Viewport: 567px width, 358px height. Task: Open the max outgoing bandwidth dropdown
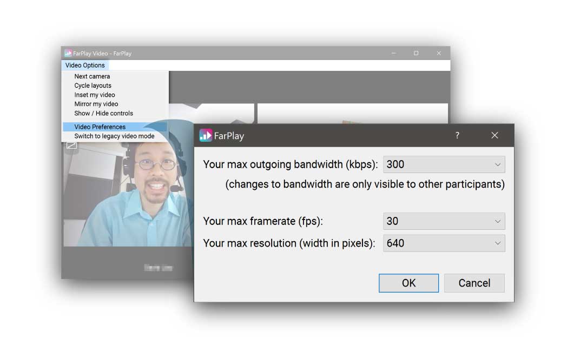(x=444, y=164)
